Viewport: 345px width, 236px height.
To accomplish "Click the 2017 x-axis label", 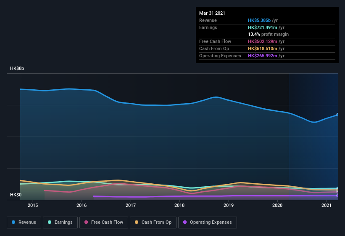I will click(131, 205).
